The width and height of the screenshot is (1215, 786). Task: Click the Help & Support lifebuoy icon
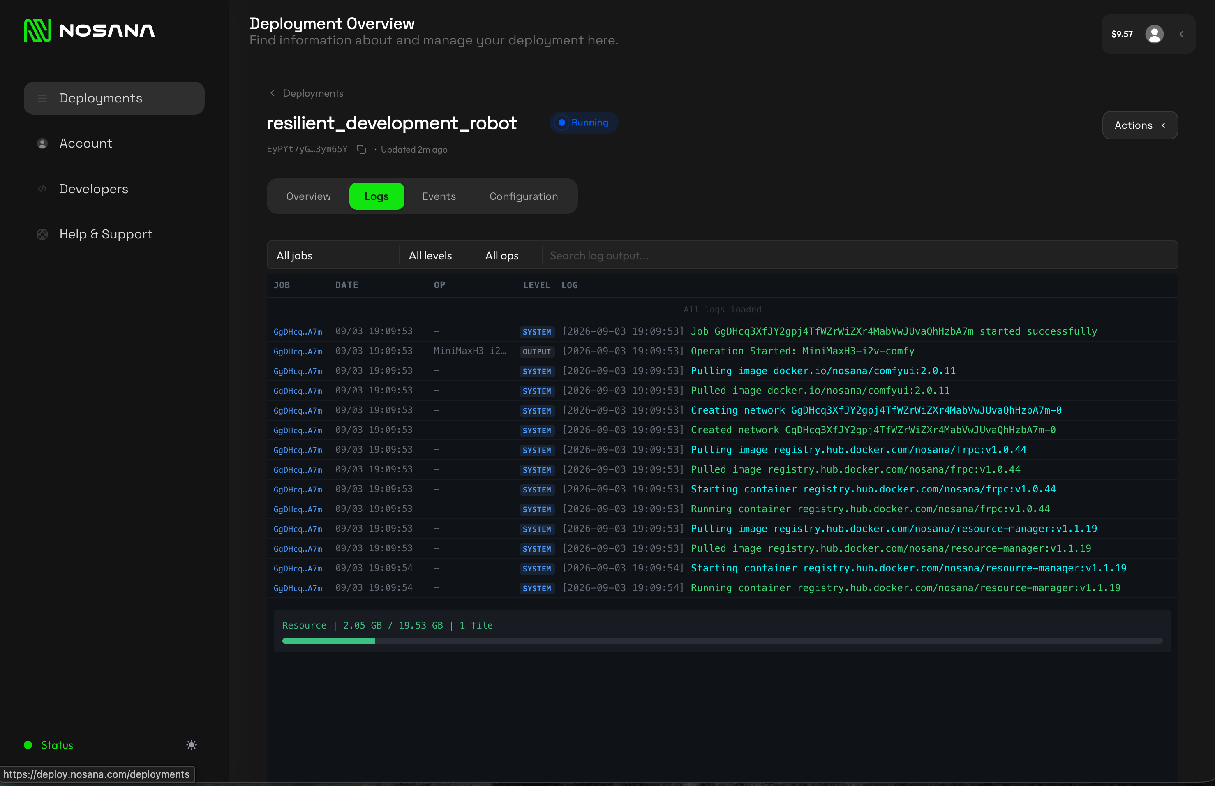(42, 234)
